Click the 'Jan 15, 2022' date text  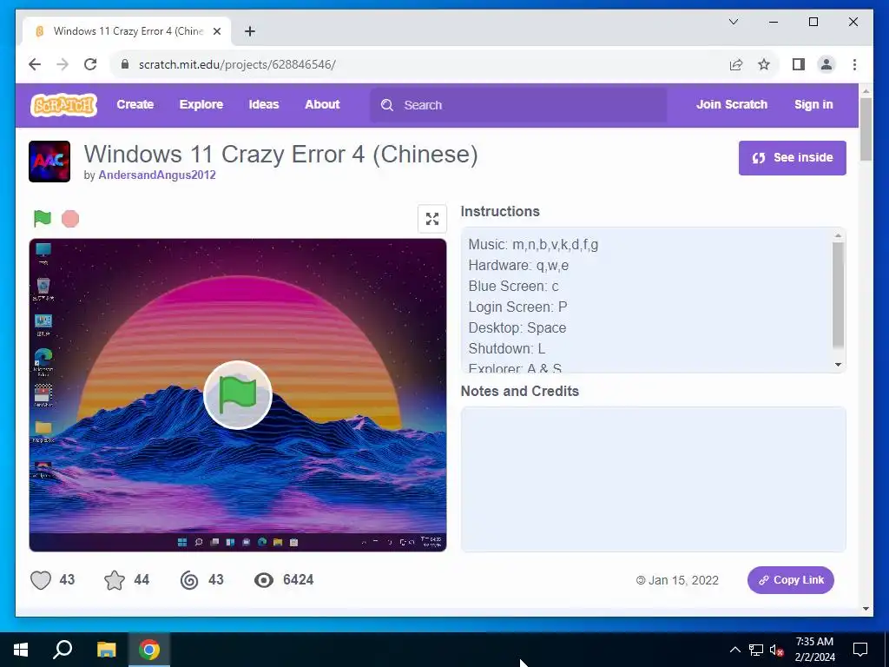(683, 580)
